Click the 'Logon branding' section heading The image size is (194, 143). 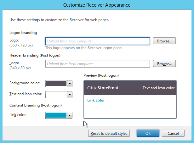(23, 33)
